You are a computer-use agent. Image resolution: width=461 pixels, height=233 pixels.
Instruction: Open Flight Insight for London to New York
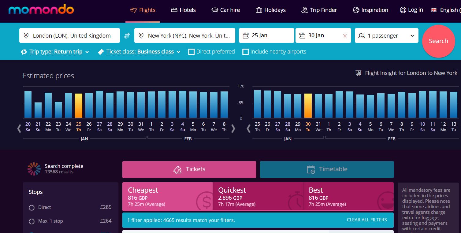tap(406, 73)
